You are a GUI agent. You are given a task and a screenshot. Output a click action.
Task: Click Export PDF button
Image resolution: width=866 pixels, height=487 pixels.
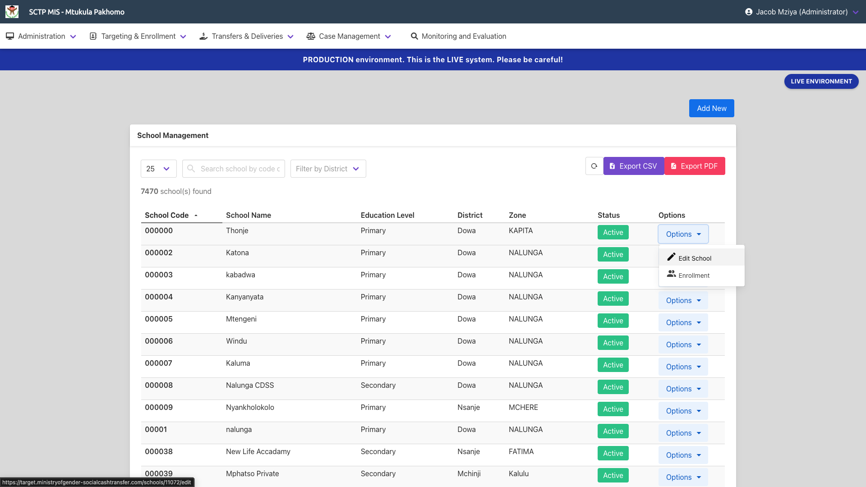pyautogui.click(x=695, y=166)
